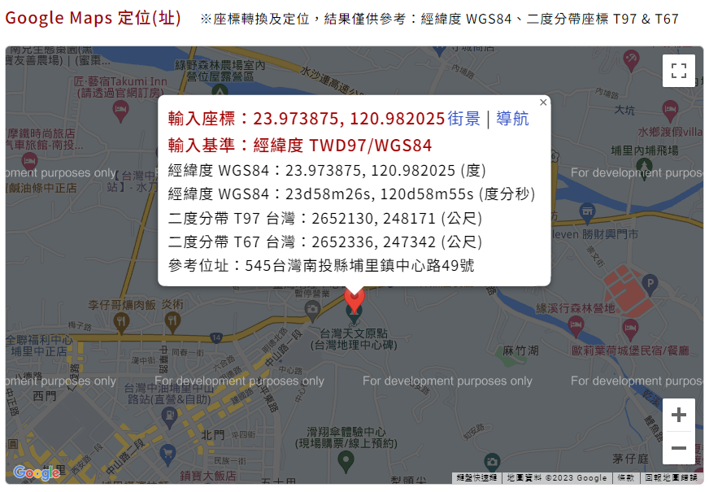Screen dimensions: 709x492
Task: Click 二度分帶 T97 coordinates line
Action: [x=325, y=219]
